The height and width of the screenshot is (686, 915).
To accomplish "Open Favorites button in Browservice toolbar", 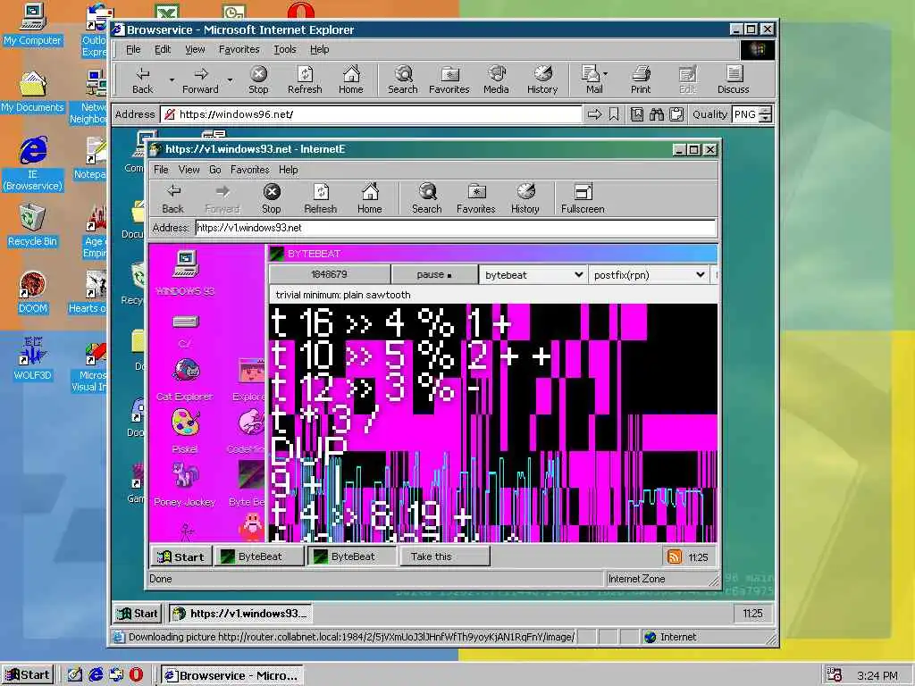I will click(x=449, y=80).
